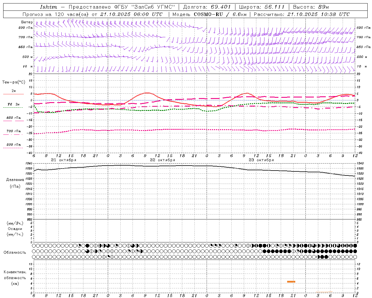Click the "Высота: 89м" header field
The image size is (372, 298).
point(311,7)
